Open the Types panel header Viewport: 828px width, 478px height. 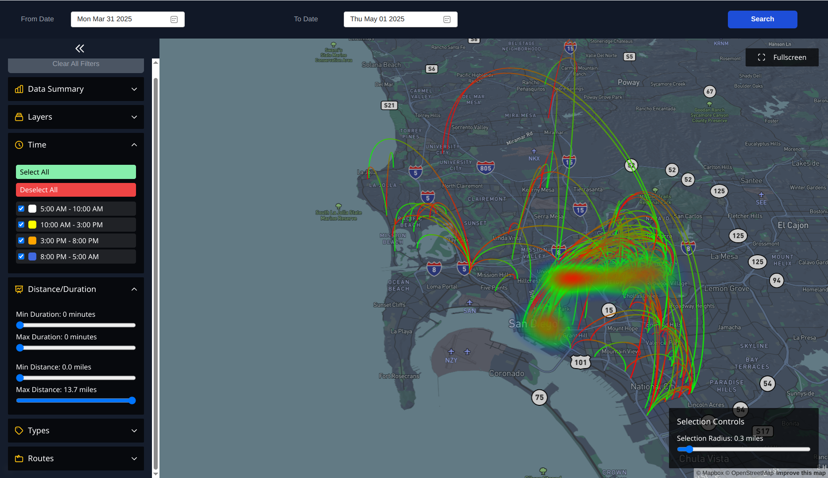(76, 431)
